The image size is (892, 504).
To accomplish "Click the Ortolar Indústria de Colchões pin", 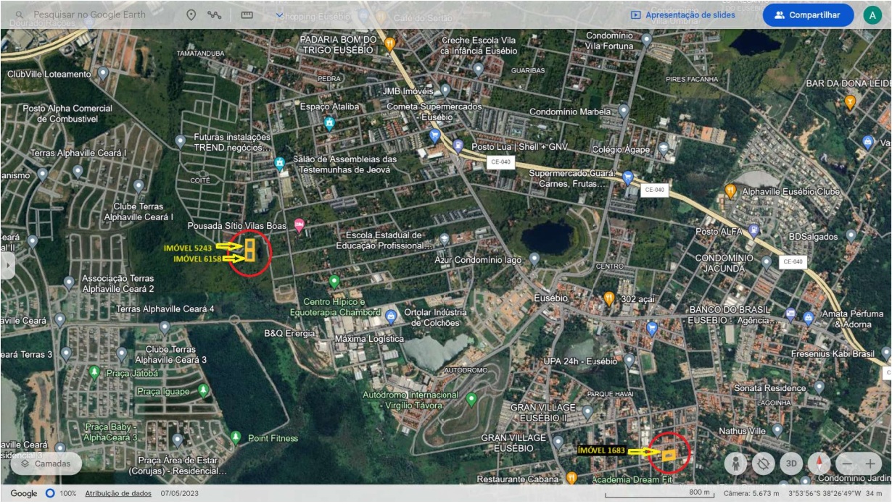I will tap(391, 316).
